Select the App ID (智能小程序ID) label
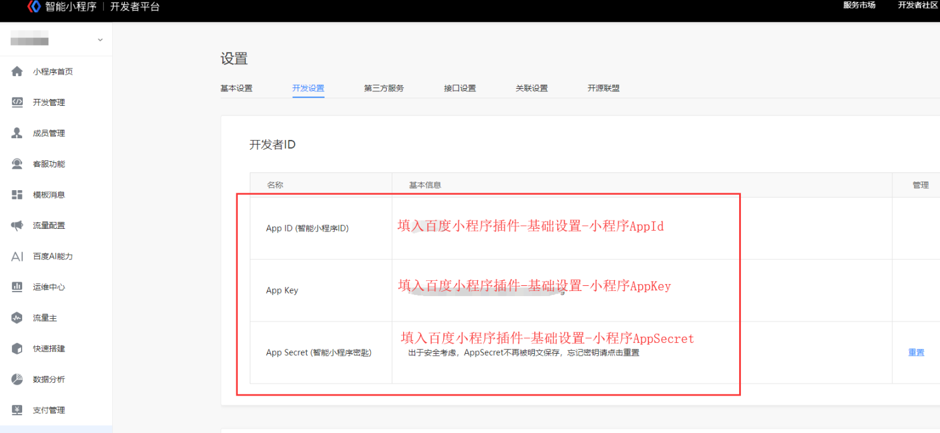940x433 pixels. point(307,228)
